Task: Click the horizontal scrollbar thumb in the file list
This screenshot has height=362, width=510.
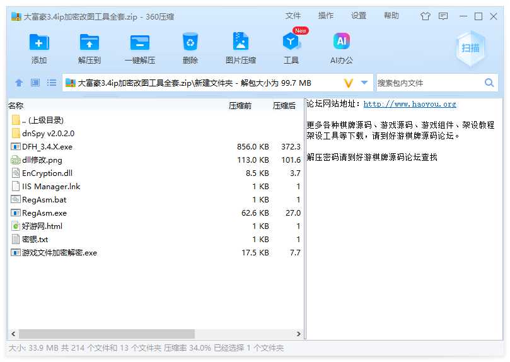Action: pos(107,334)
